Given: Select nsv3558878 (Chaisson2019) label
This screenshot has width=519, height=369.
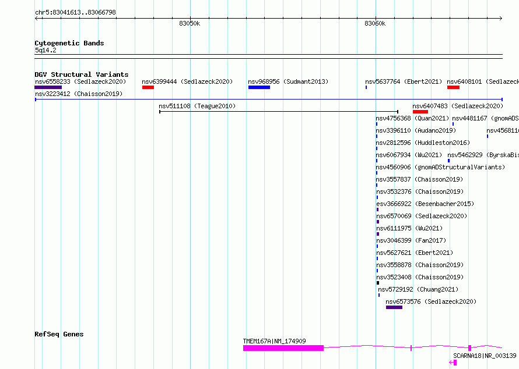Looking at the screenshot, I should pyautogui.click(x=420, y=265).
